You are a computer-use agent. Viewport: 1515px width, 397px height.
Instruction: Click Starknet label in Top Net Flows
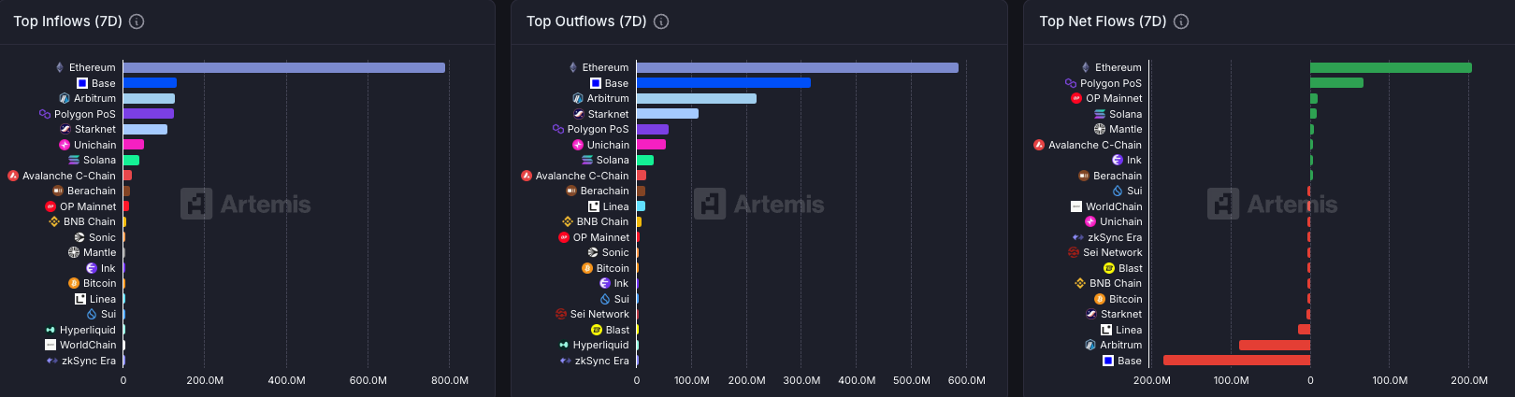[x=1121, y=314]
